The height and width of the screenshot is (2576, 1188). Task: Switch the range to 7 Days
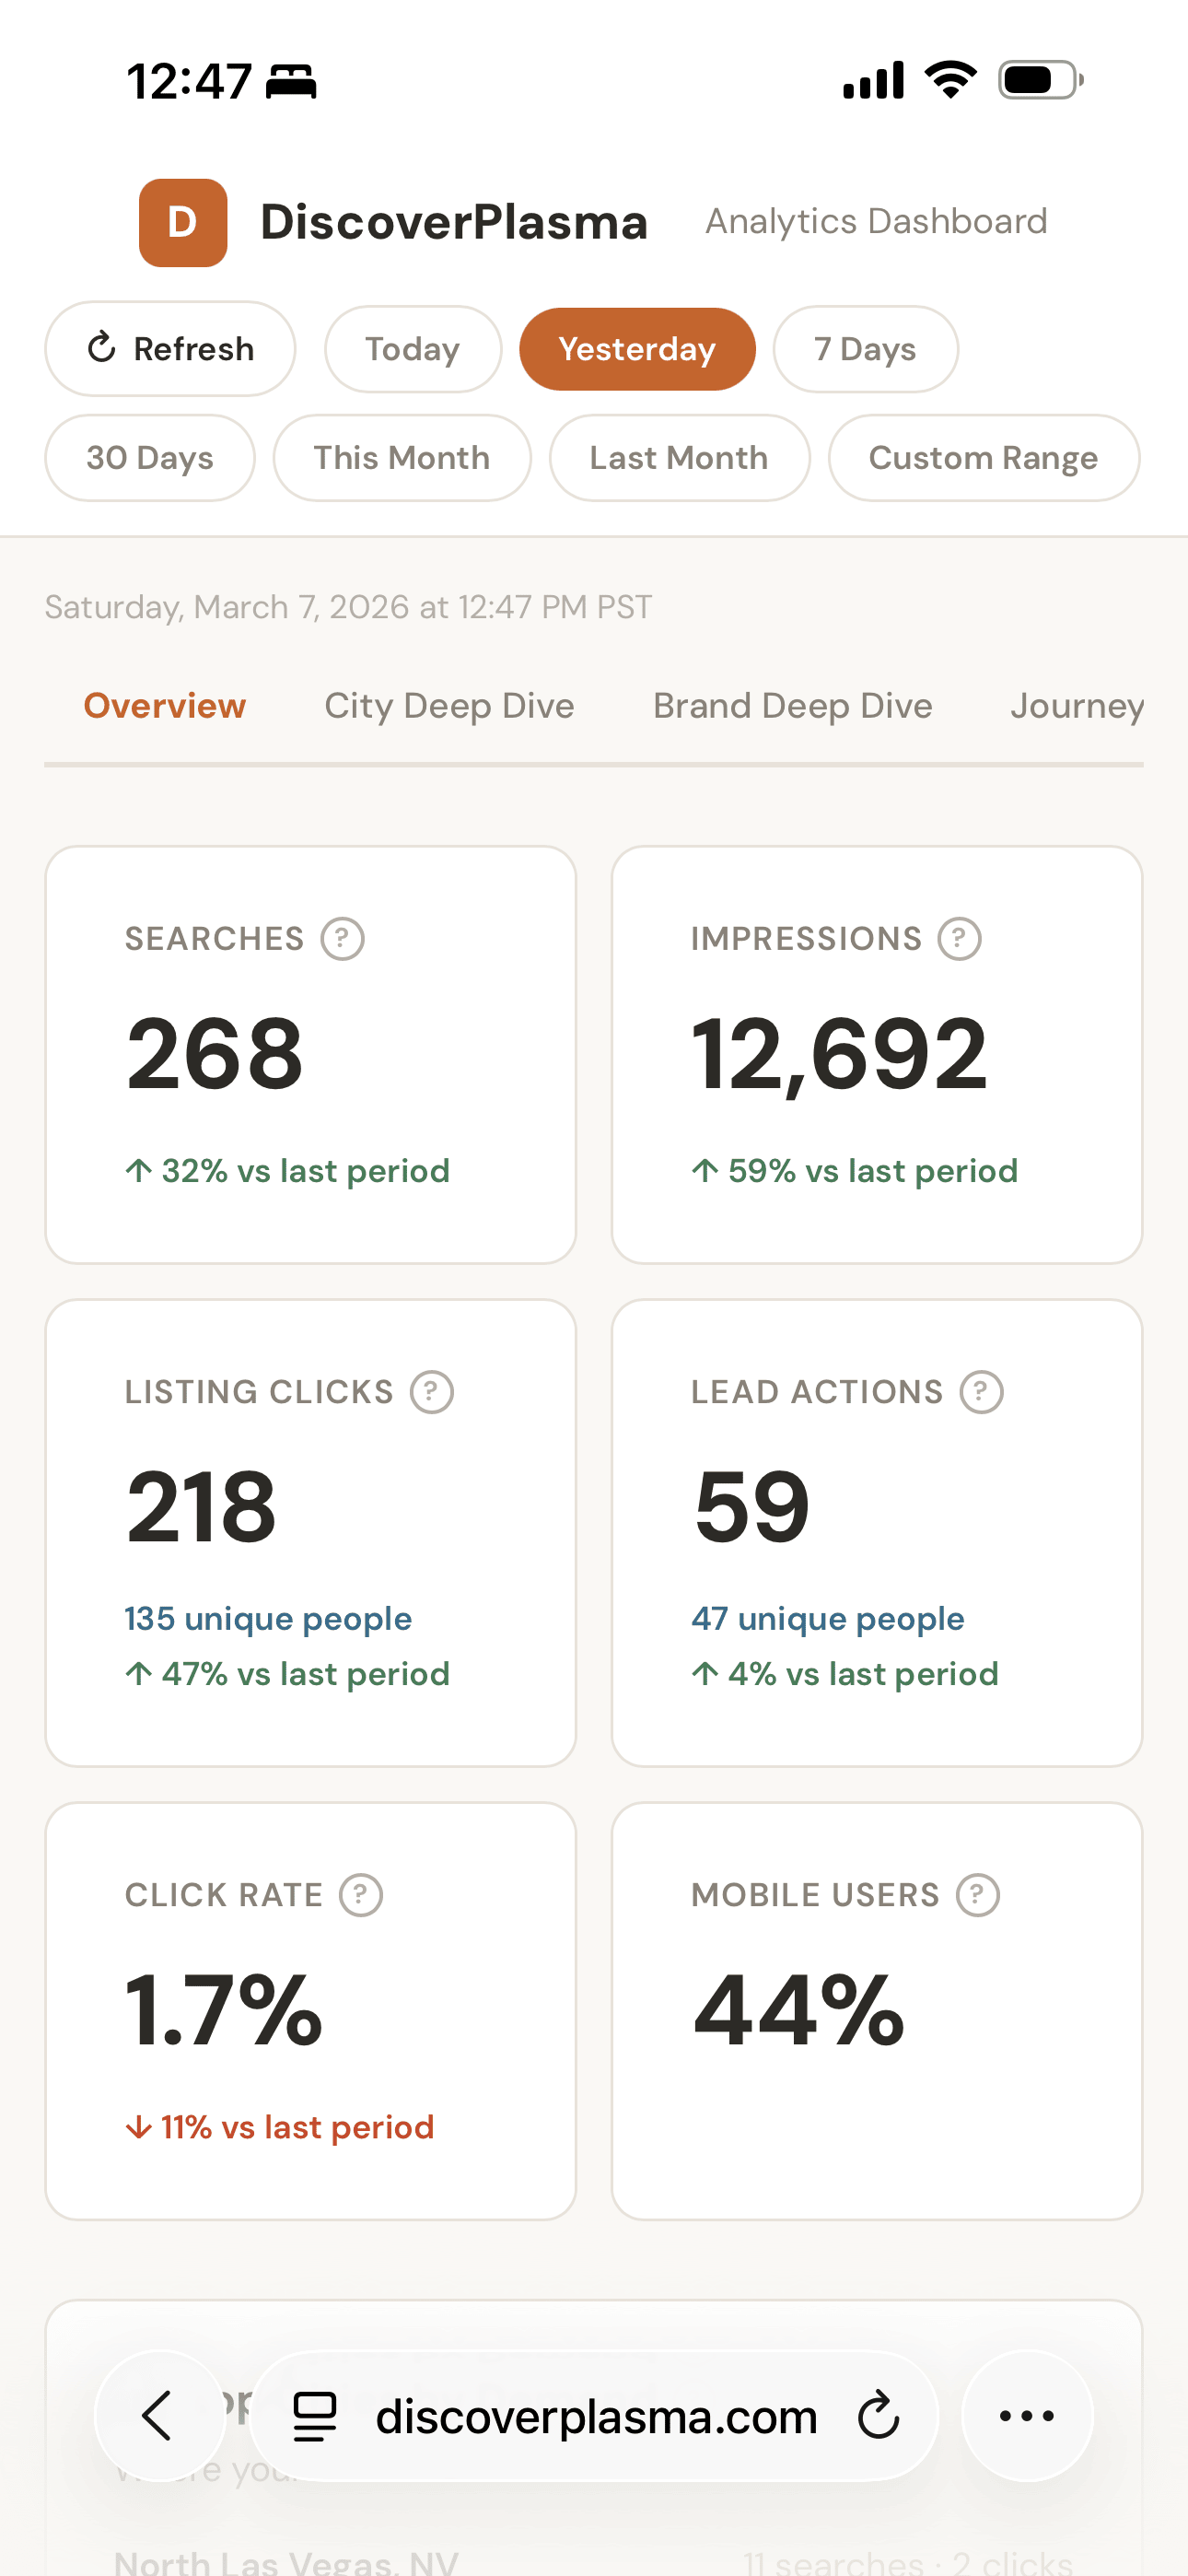865,349
